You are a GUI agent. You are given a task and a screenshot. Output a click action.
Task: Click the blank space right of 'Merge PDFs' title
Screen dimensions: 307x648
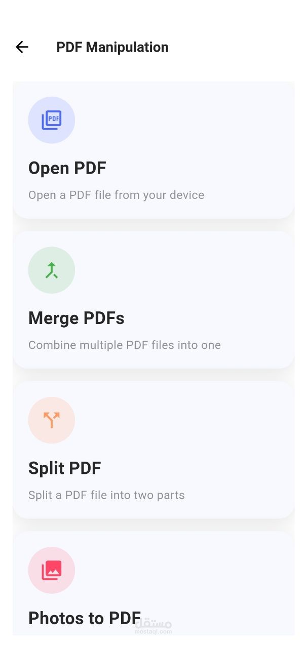[213, 318]
